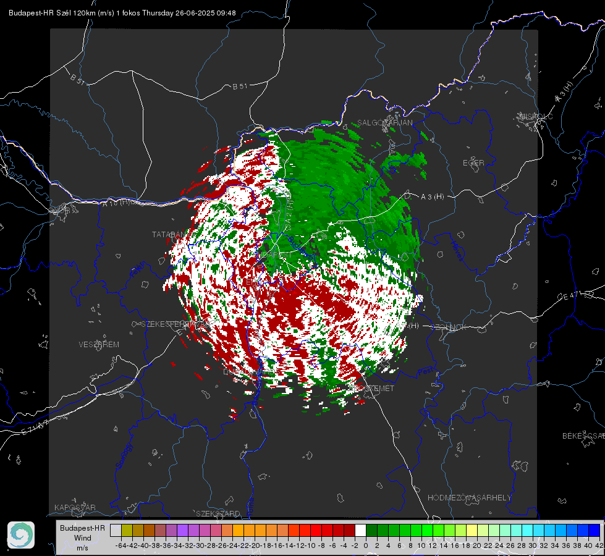This screenshot has width=605, height=556.
Task: Pick the grey first swatch of the wind legend
Action: tap(116, 530)
